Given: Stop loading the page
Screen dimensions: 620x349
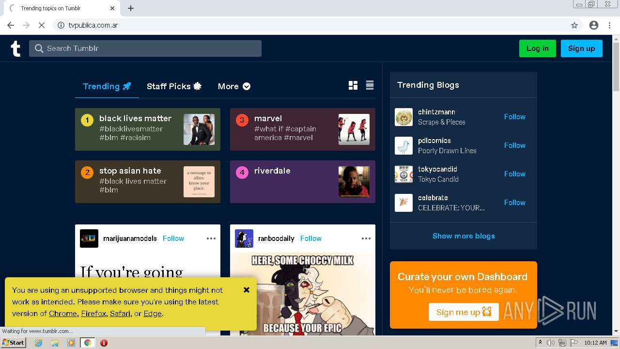Looking at the screenshot, I should click(42, 25).
